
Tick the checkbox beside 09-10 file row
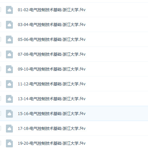click(x=0, y=69)
